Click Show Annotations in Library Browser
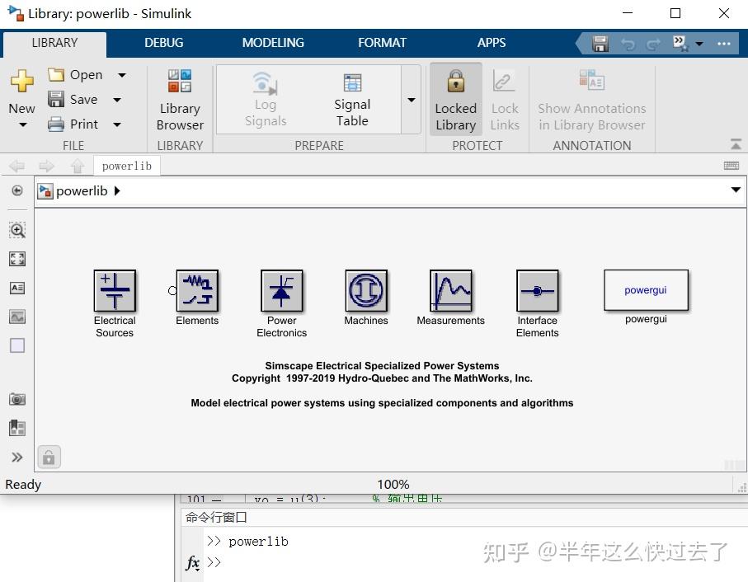This screenshot has height=582, width=748. point(591,100)
